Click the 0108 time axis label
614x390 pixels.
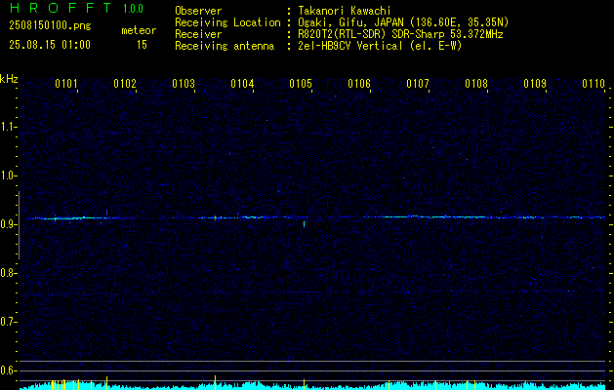pyautogui.click(x=476, y=84)
